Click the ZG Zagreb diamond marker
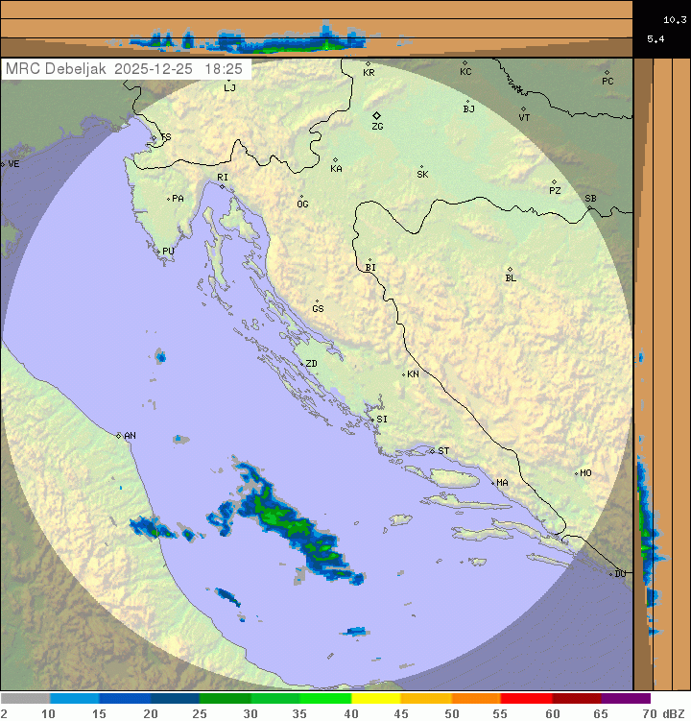Viewport: 691px width, 721px height. click(377, 115)
